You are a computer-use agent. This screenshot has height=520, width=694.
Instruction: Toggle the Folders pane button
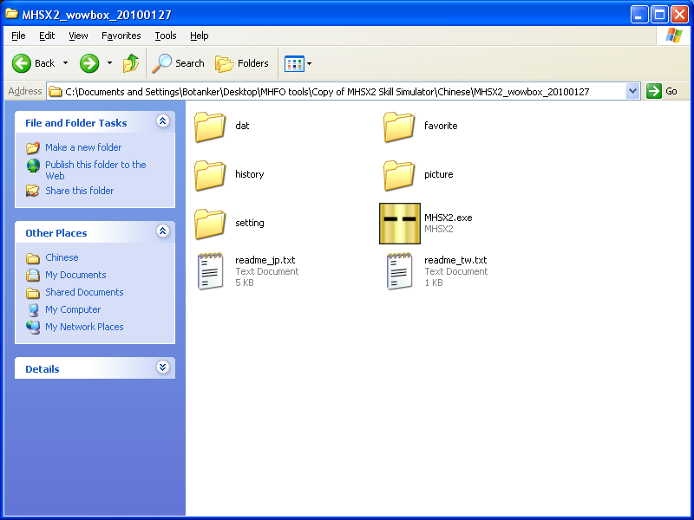point(242,63)
